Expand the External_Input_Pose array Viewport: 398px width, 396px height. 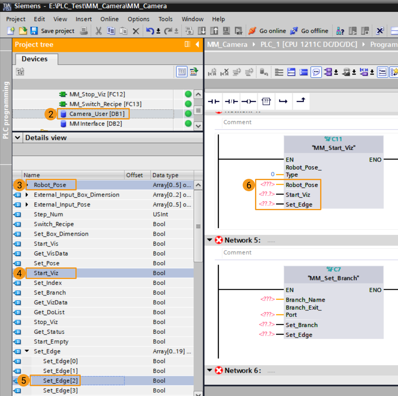27,205
